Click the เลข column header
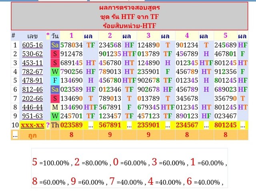The height and width of the screenshot is (191, 256). tap(32, 36)
